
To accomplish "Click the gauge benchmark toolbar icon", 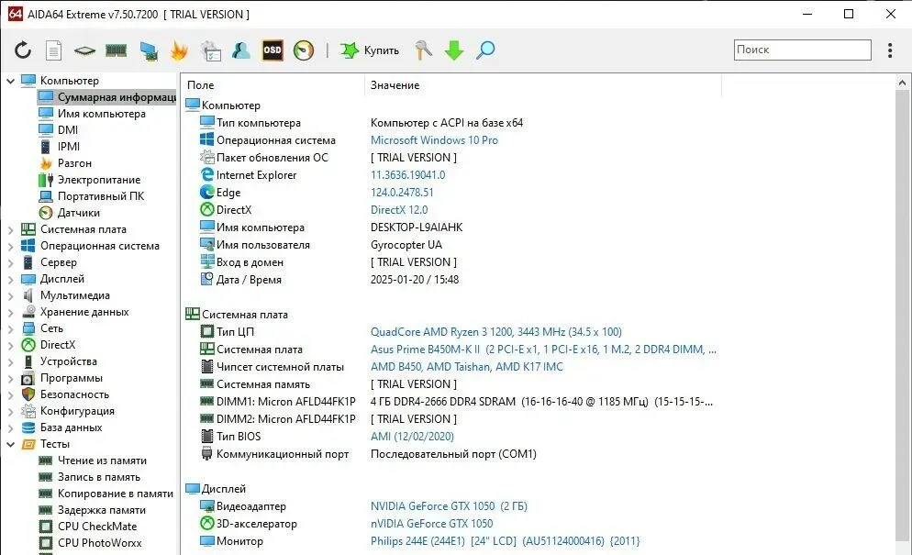I will (304, 50).
